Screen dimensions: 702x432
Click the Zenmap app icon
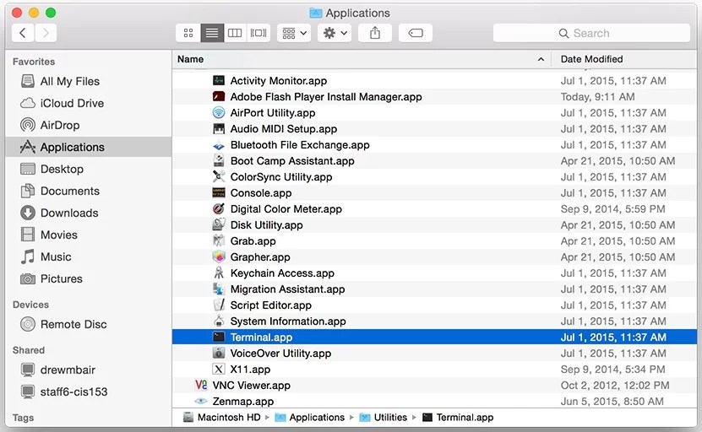(201, 401)
